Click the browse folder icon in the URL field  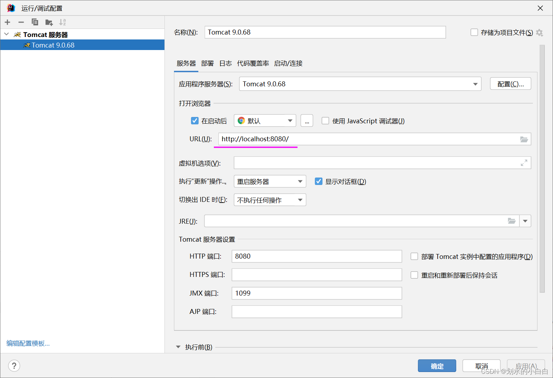click(x=524, y=139)
